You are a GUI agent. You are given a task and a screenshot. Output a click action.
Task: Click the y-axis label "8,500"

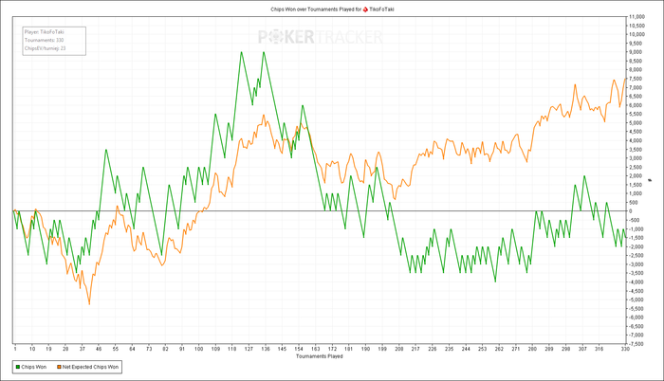(x=637, y=61)
